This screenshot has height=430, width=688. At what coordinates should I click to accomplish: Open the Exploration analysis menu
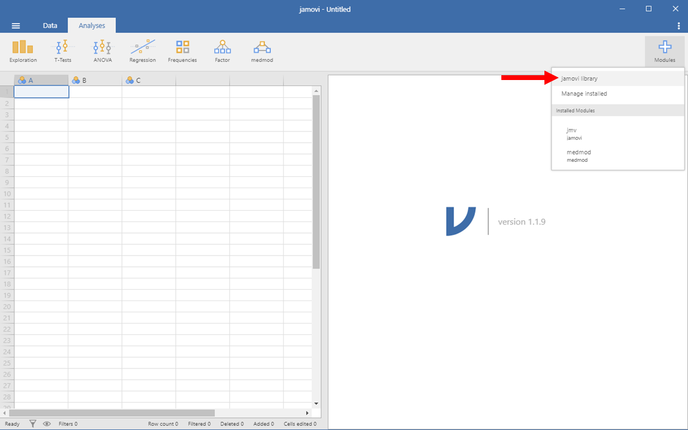[23, 51]
